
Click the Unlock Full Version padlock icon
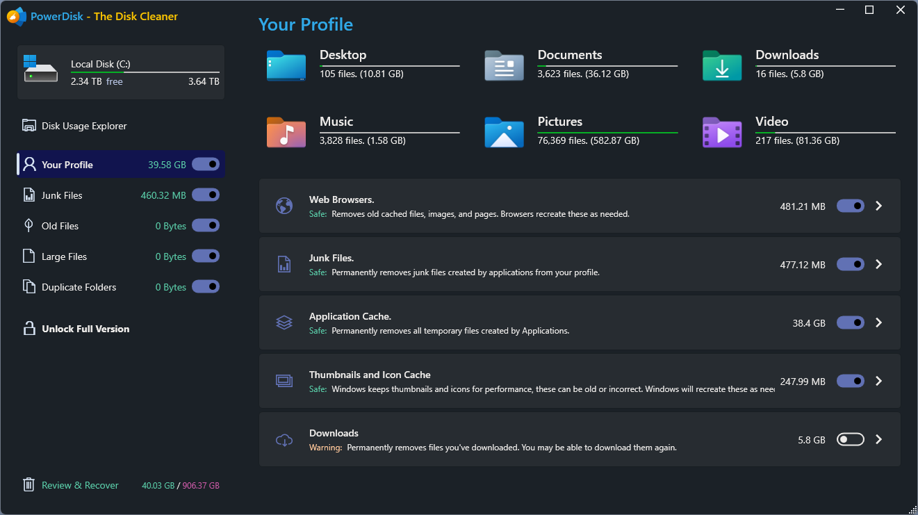pyautogui.click(x=29, y=329)
